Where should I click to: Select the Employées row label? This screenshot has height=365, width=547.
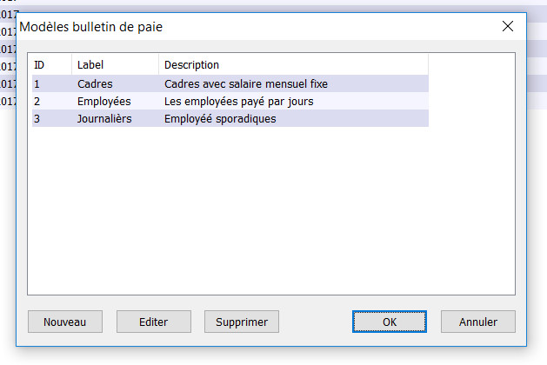click(103, 102)
